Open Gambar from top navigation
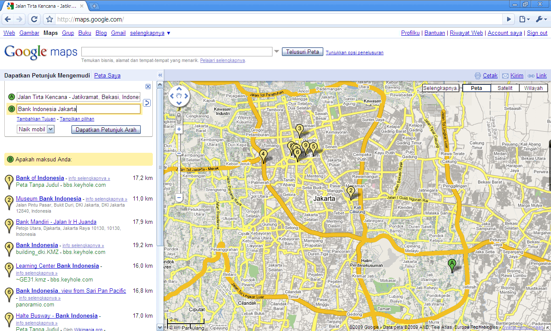This screenshot has height=331, width=551. (29, 33)
